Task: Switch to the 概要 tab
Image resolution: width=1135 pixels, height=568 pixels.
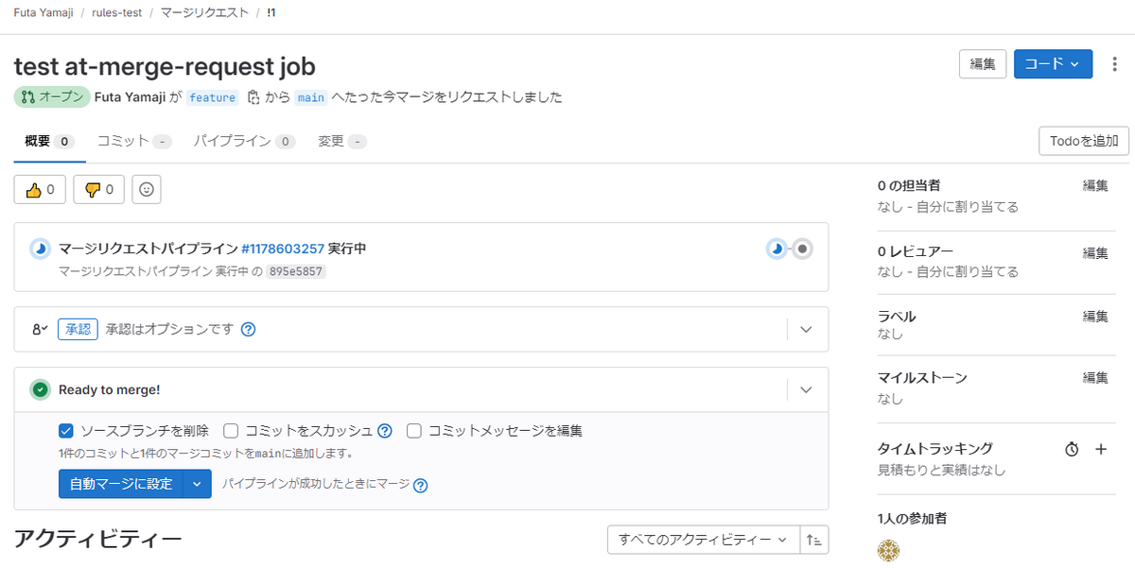Action: coord(49,142)
